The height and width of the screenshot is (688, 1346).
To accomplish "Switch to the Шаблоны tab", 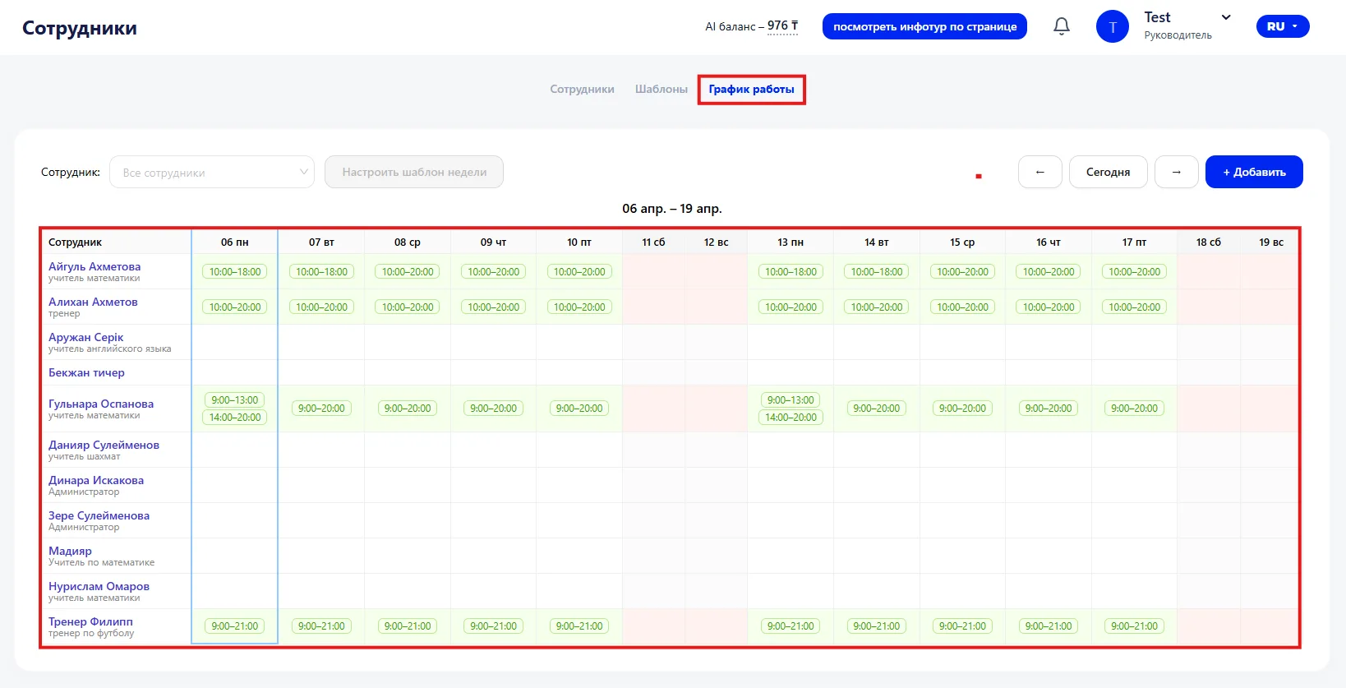I will tap(661, 89).
